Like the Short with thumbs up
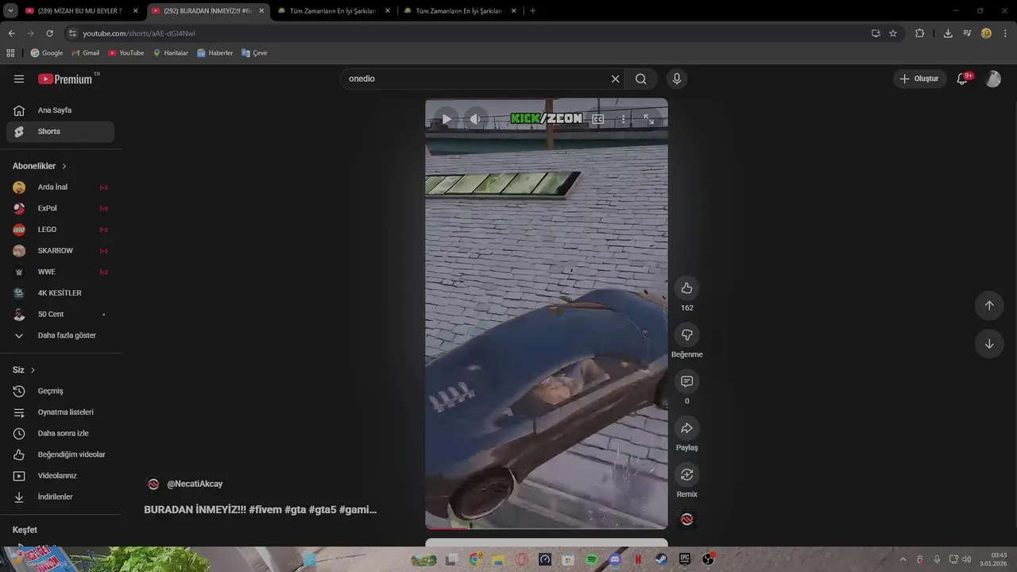The width and height of the screenshot is (1017, 572). click(x=687, y=288)
